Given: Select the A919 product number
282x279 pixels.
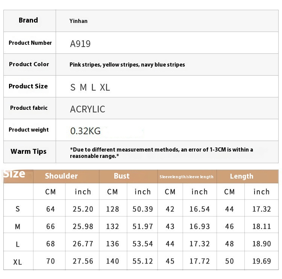Looking at the screenshot, I should [x=80, y=44].
